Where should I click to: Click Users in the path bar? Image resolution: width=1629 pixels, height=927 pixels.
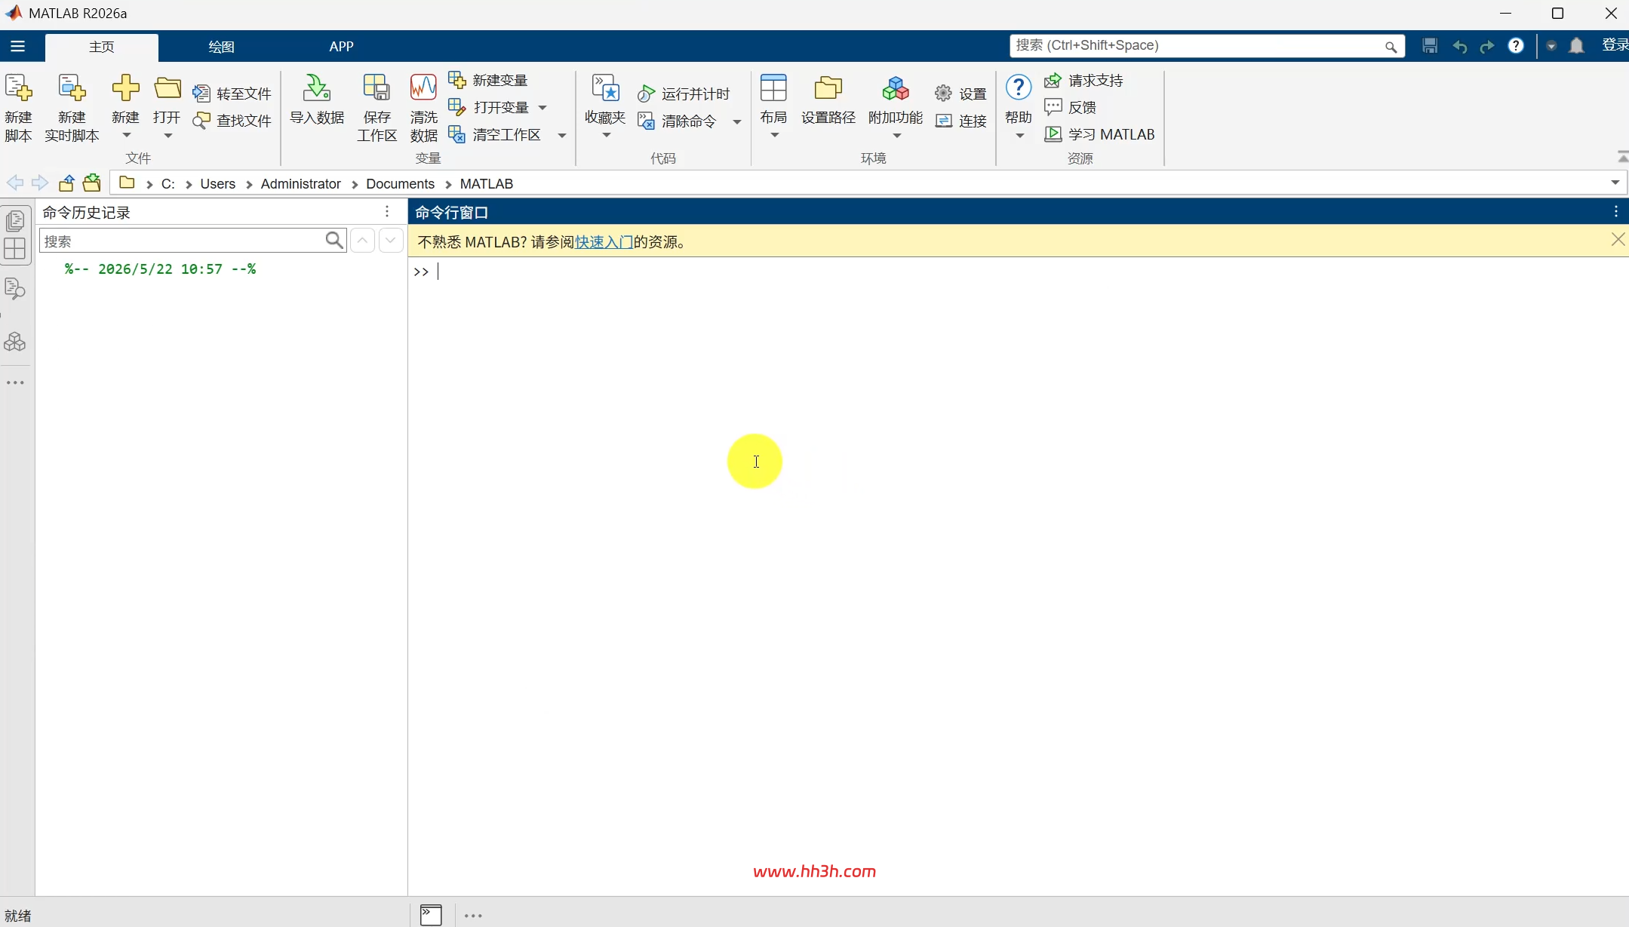pyautogui.click(x=217, y=183)
